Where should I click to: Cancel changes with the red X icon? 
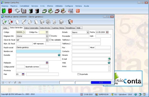(11, 22)
